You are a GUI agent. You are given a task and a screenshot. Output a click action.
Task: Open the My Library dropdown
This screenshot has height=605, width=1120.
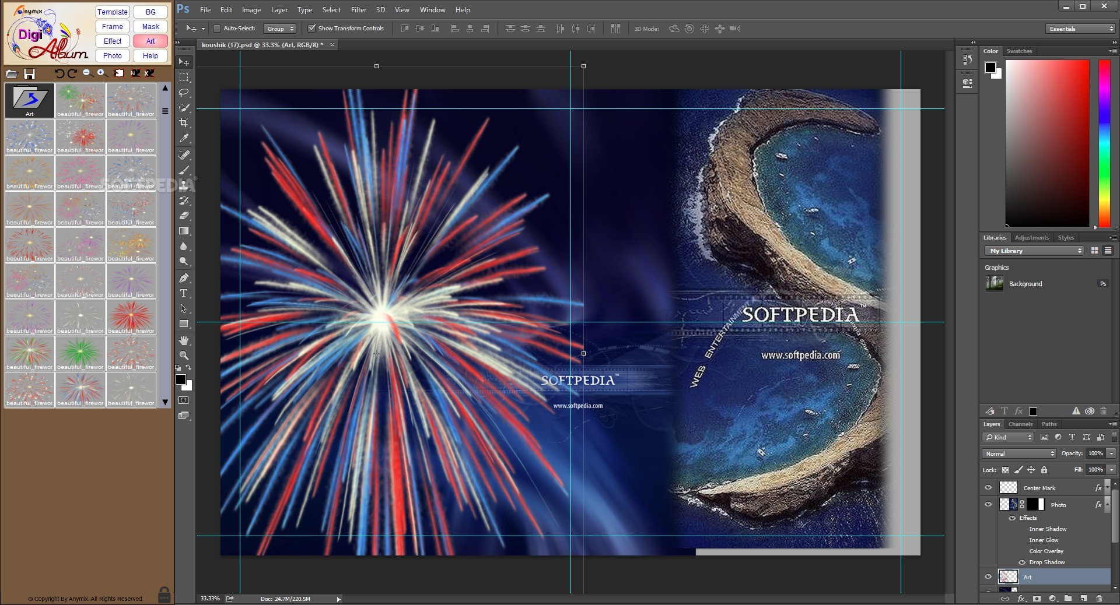1034,251
